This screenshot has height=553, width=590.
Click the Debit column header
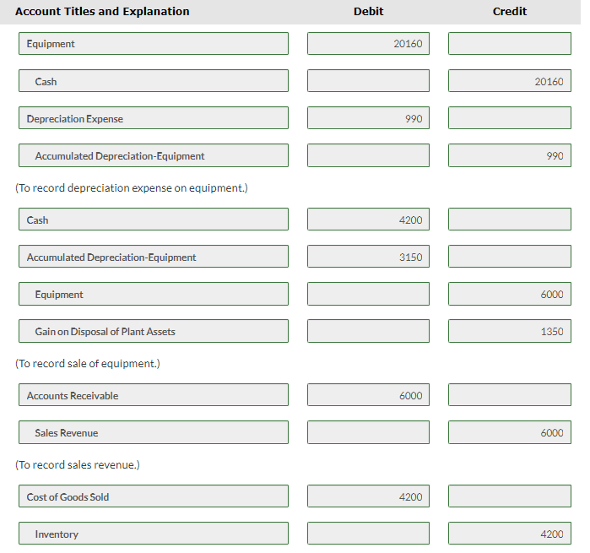tap(368, 12)
